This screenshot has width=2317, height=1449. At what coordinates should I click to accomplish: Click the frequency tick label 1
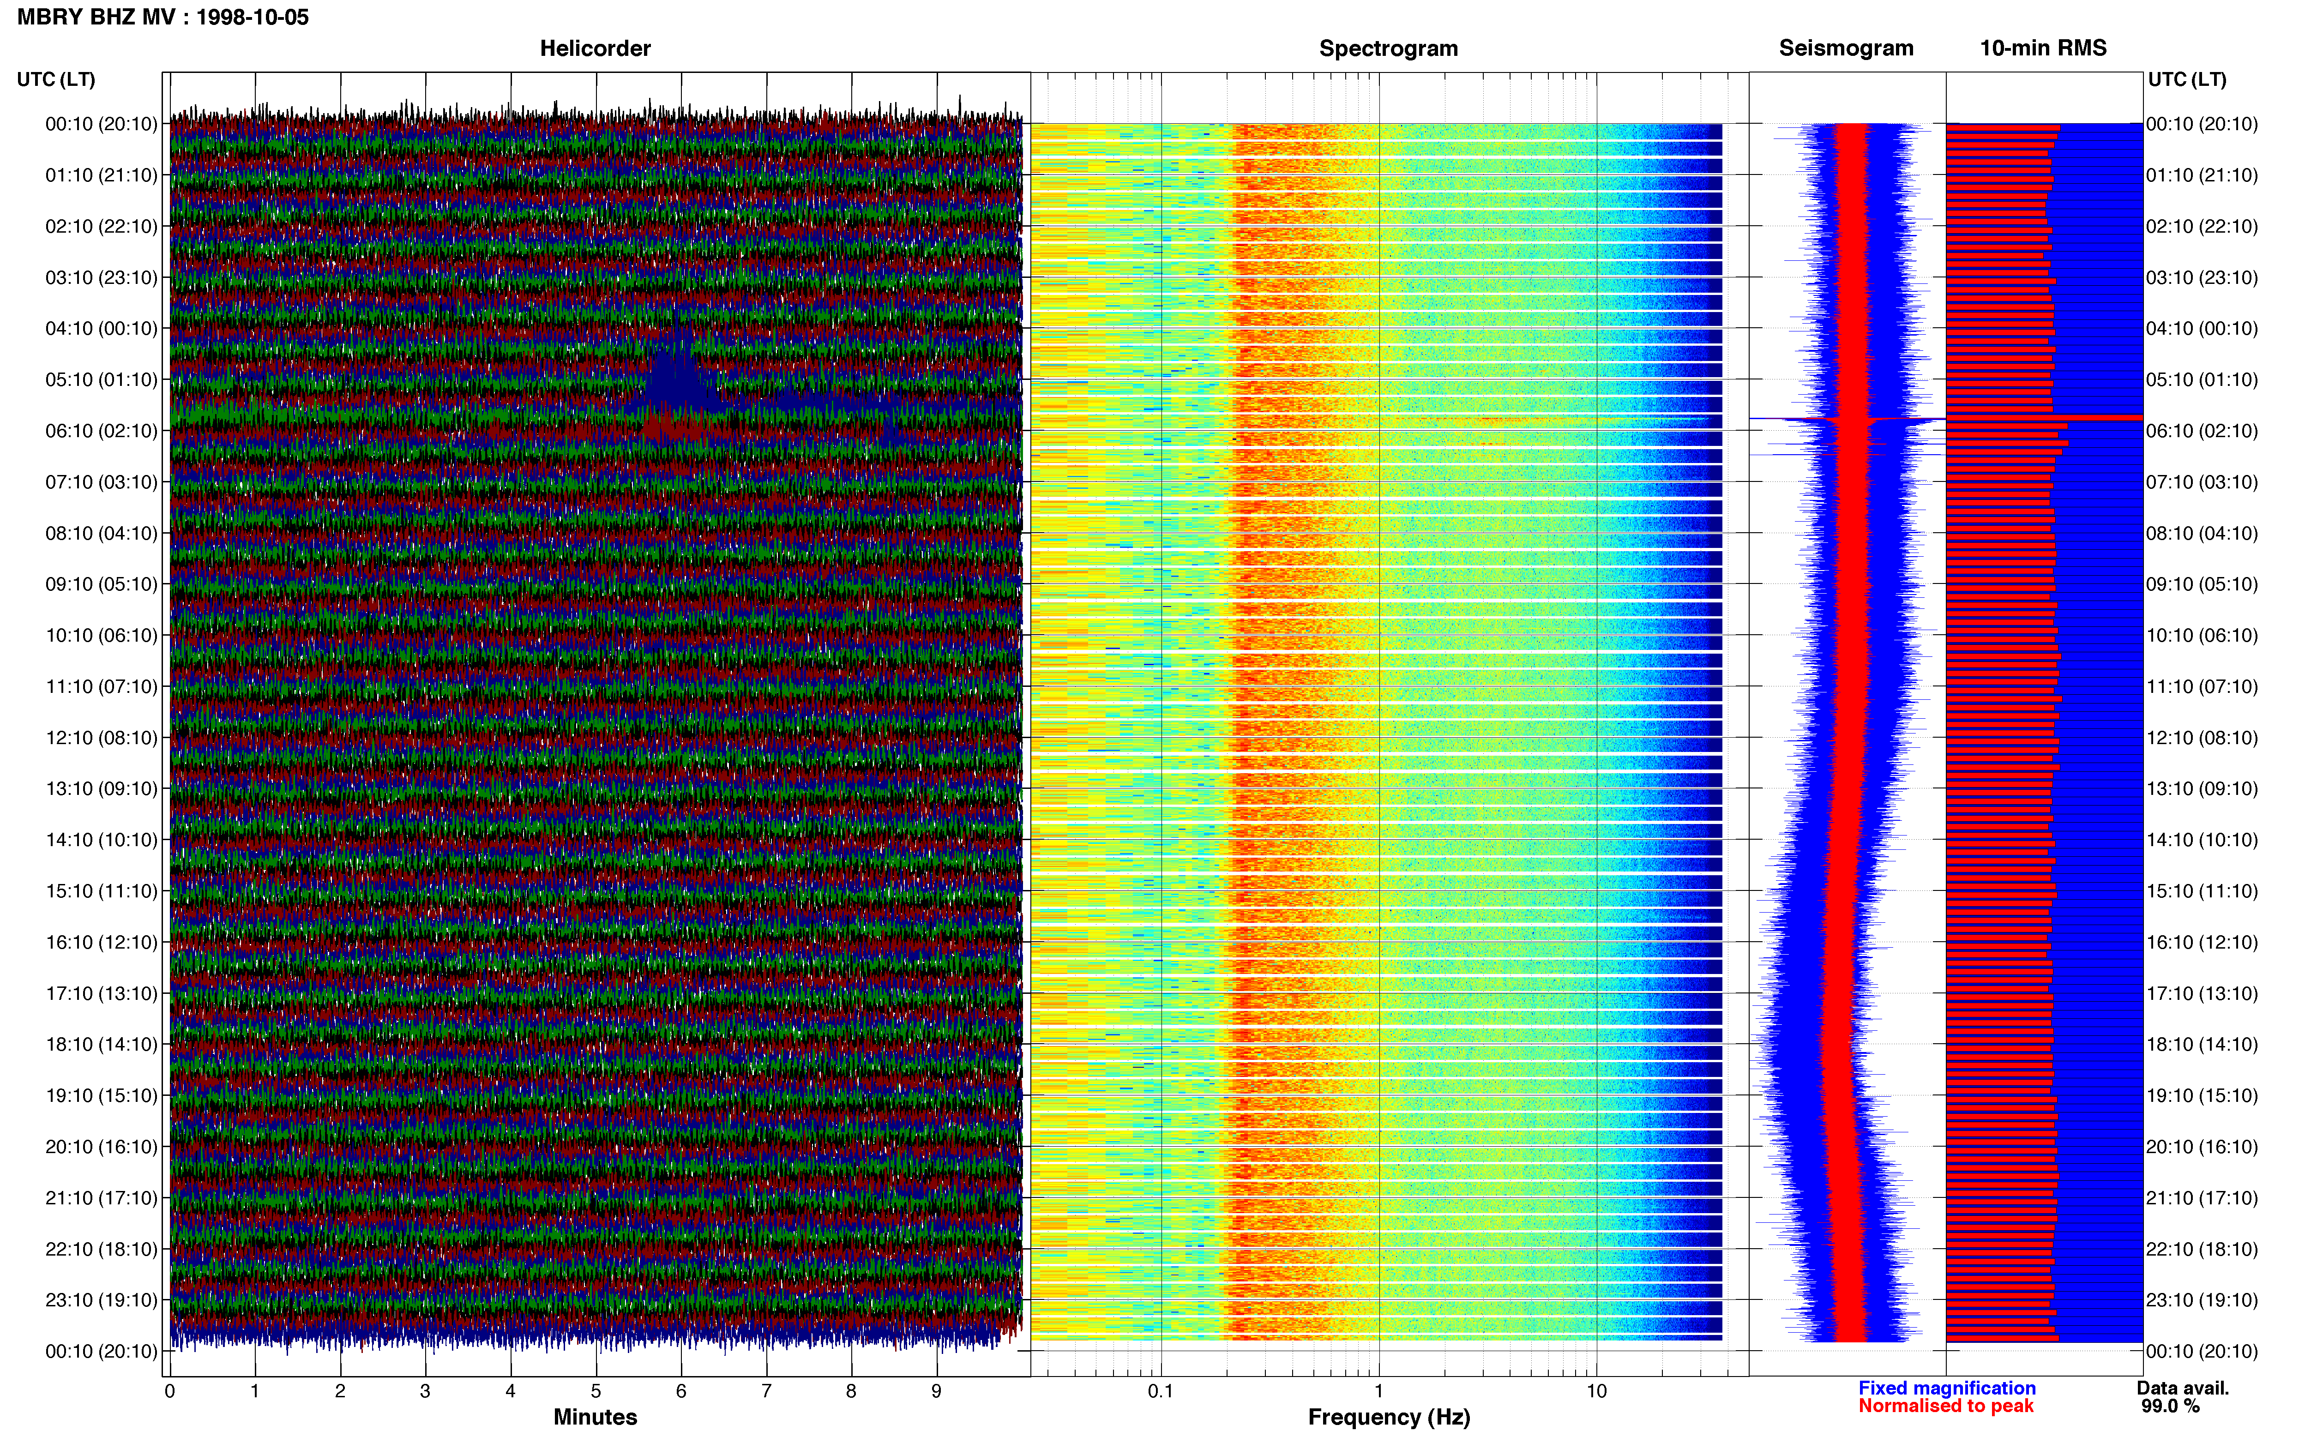click(x=1379, y=1391)
